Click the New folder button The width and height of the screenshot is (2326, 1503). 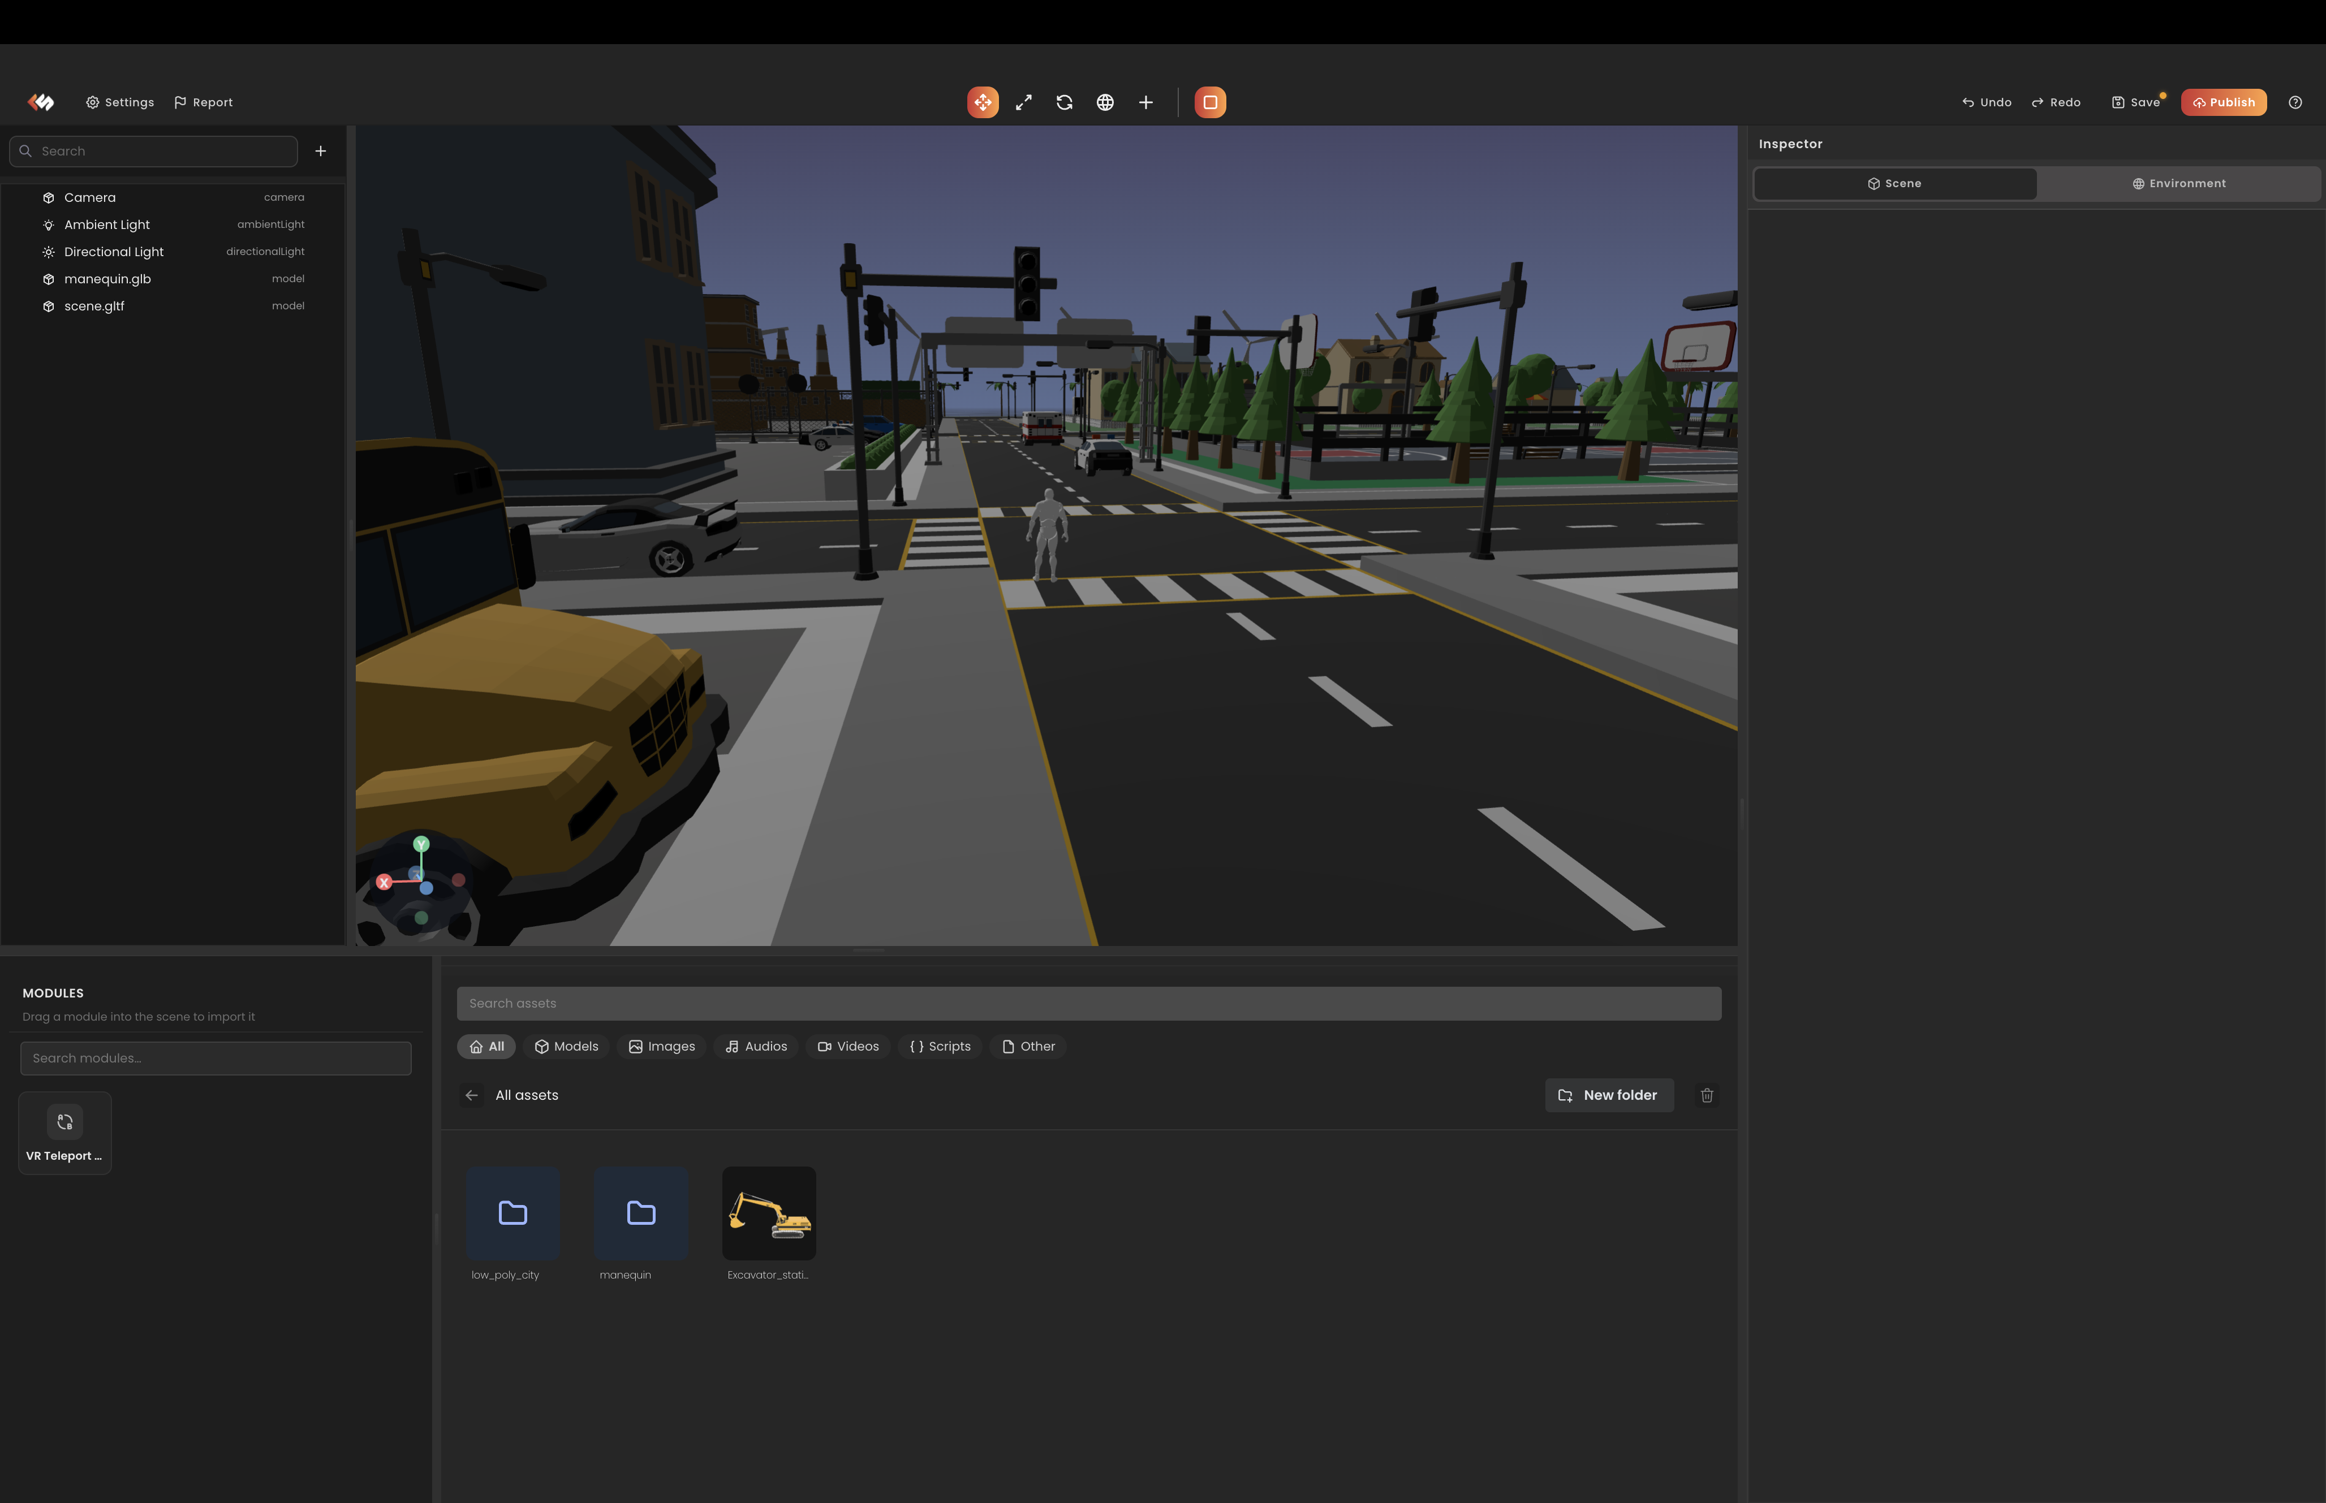pos(1609,1094)
